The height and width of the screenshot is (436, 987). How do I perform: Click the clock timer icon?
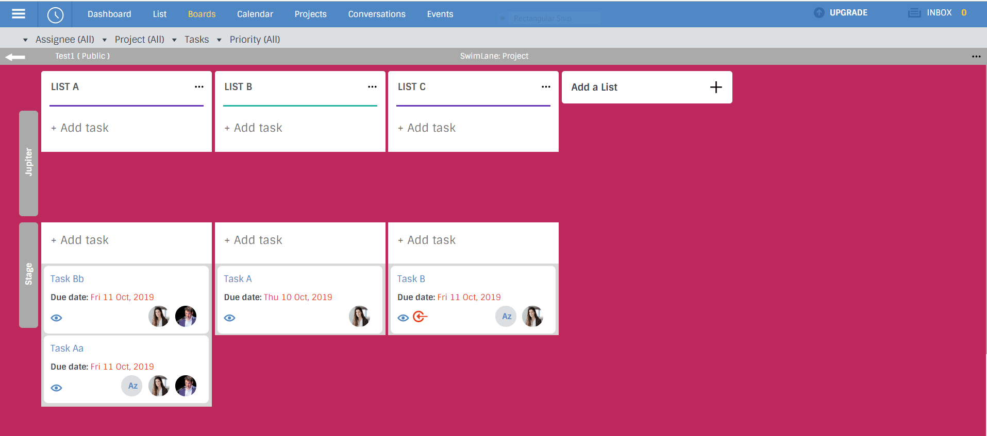[x=55, y=15]
